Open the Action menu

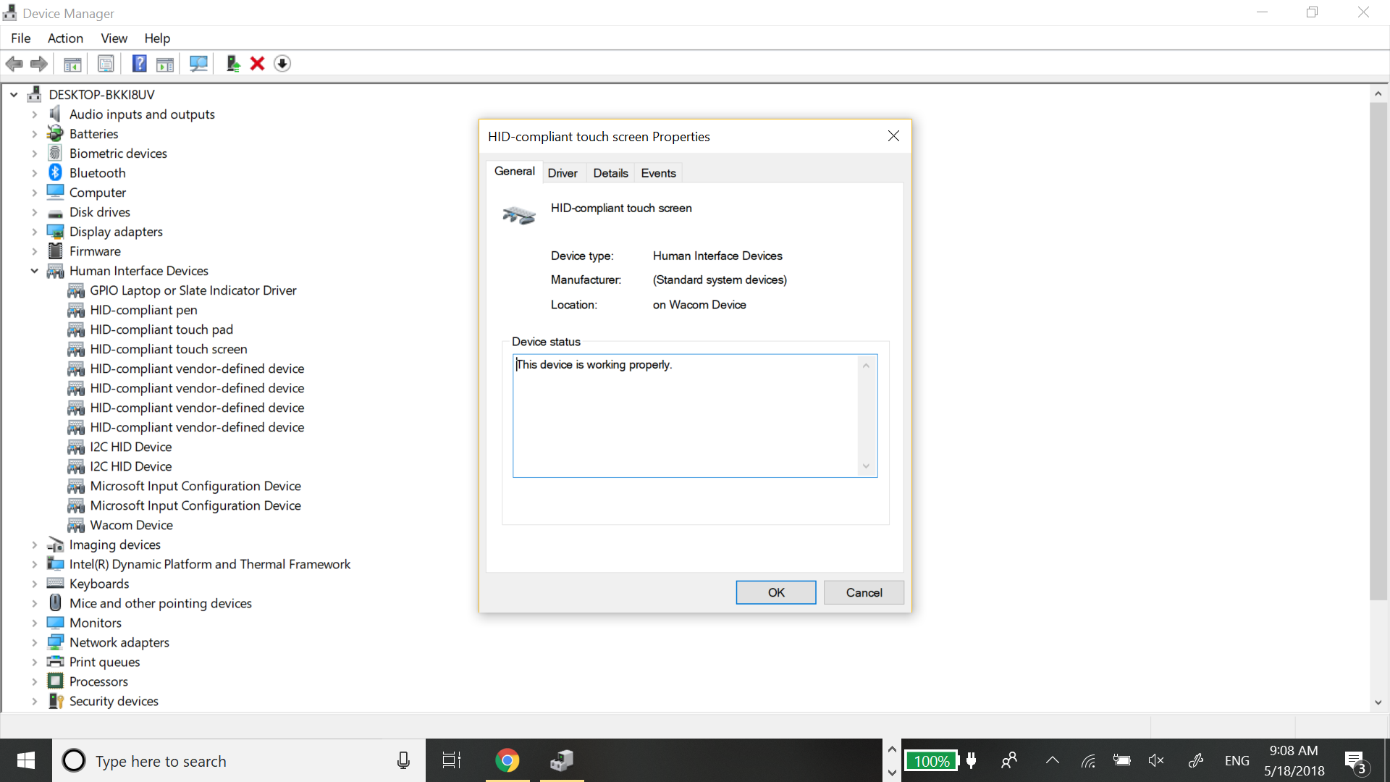coord(65,38)
